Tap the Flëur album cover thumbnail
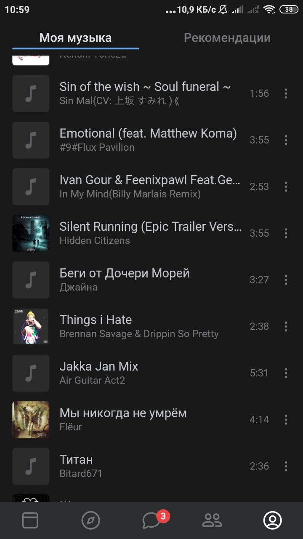This screenshot has height=539, width=303. [x=31, y=419]
